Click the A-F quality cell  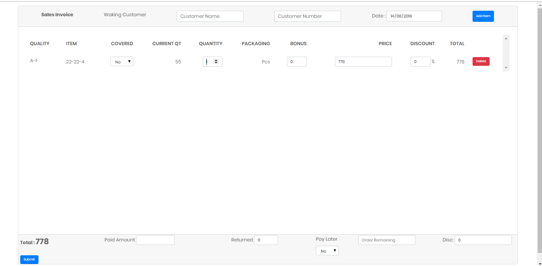tap(34, 61)
